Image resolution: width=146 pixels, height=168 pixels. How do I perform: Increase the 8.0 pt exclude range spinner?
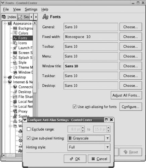click(x=83, y=127)
